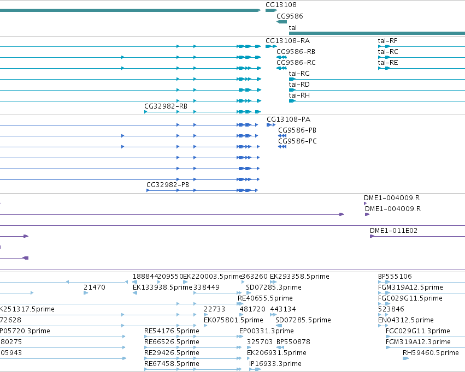Select the tai-RH transcript label
The image size is (465, 372).
pos(299,95)
